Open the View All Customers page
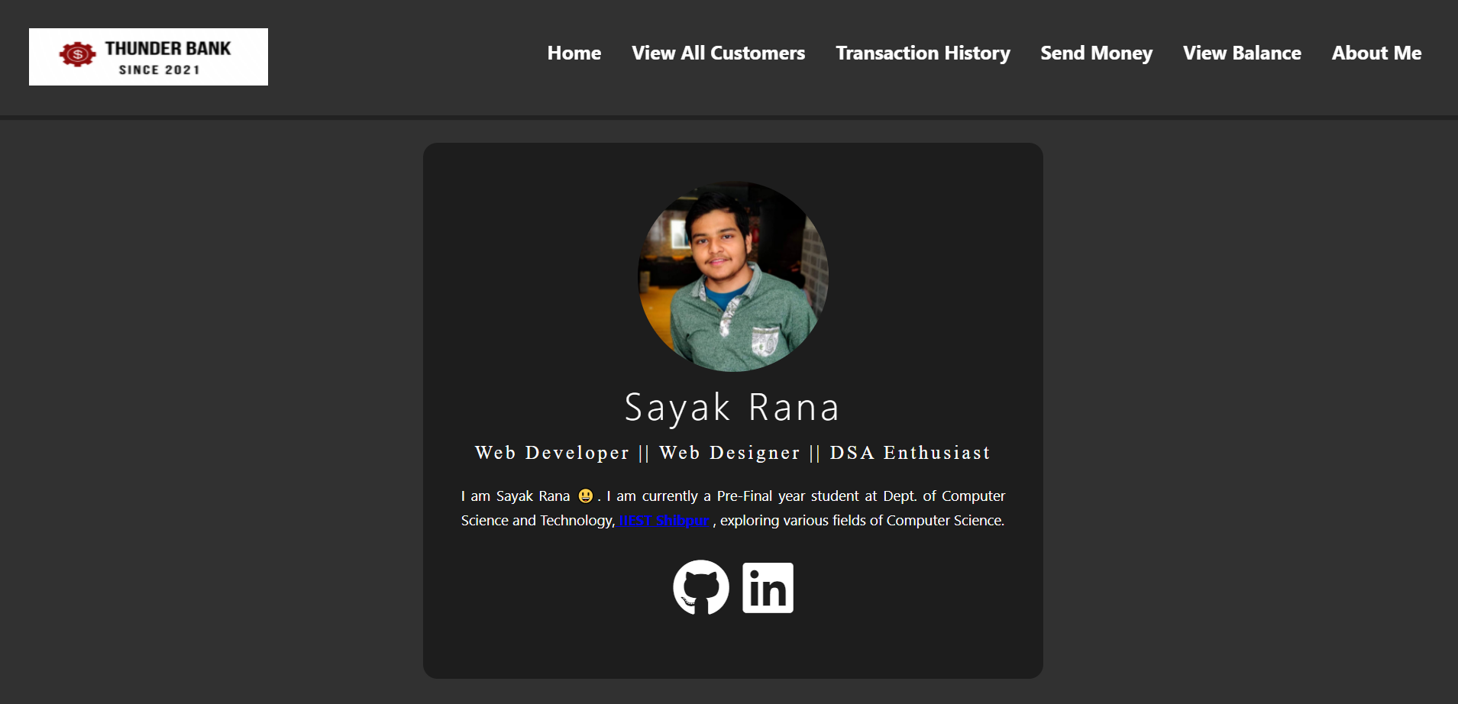This screenshot has width=1458, height=704. (718, 53)
